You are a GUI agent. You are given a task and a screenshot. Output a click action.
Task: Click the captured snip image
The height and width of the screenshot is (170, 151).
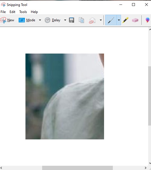click(65, 96)
